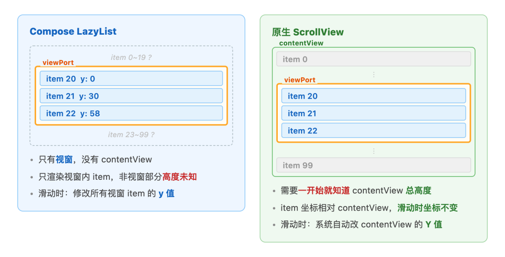Viewport: 505px width, 257px height.
Task: Click the Compose LazyList heading
Action: pyautogui.click(x=73, y=31)
